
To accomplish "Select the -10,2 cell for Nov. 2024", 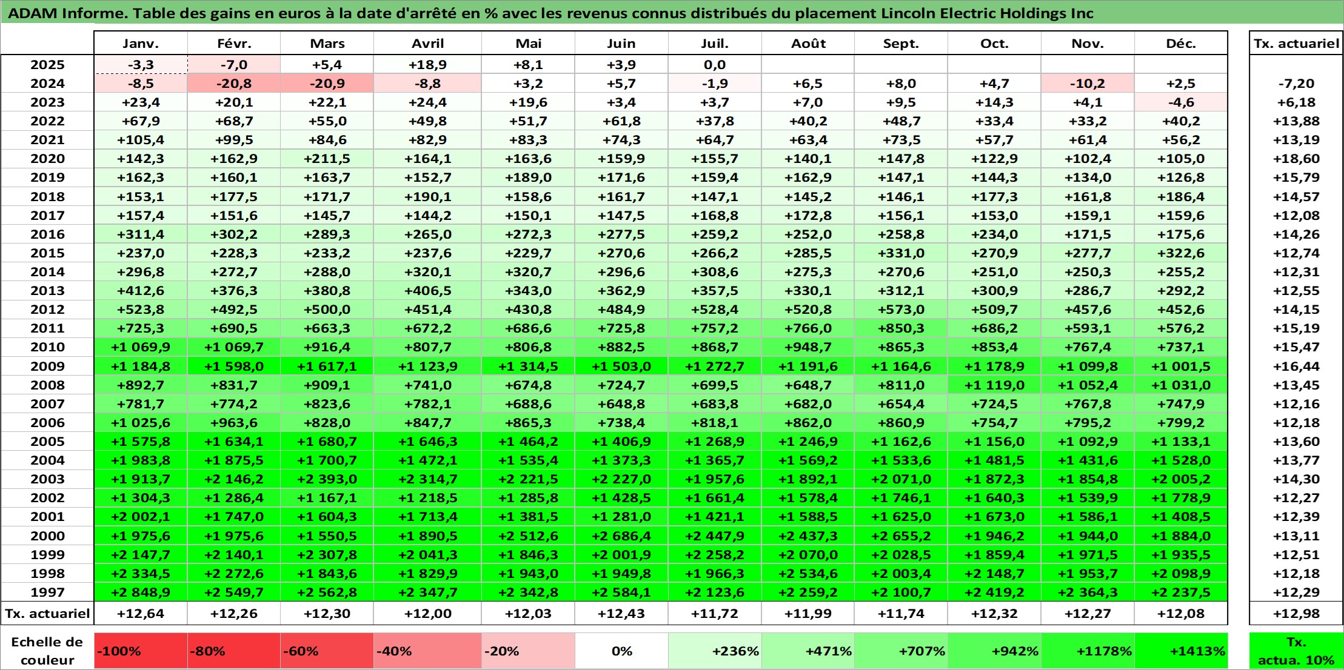I will click(1088, 84).
